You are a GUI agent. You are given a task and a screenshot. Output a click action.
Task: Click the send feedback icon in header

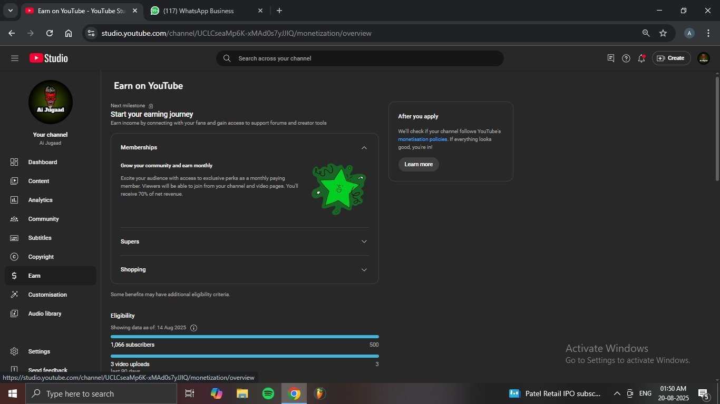click(x=611, y=58)
